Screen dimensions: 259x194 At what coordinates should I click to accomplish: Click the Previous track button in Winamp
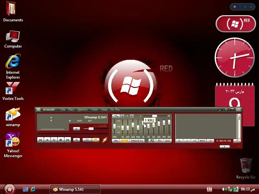(40, 140)
